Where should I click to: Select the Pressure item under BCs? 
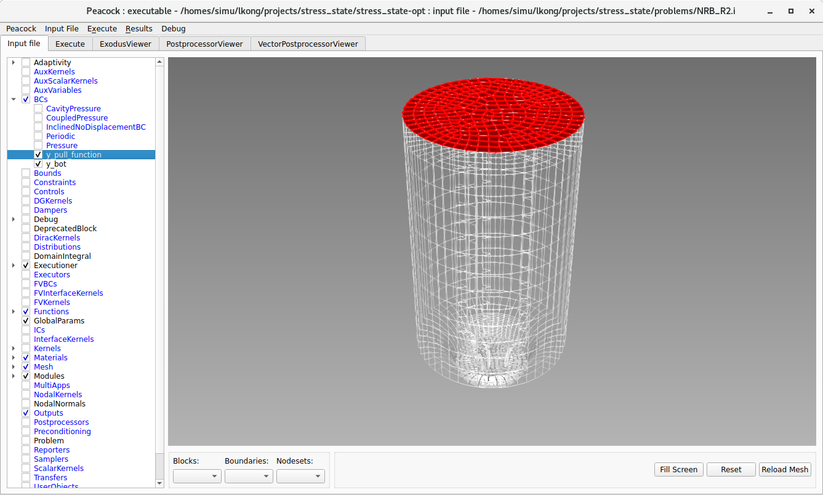62,145
